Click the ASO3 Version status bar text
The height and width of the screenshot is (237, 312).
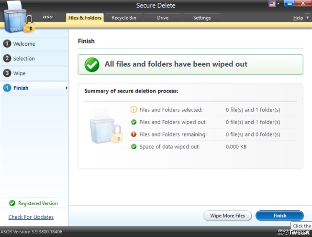click(x=32, y=232)
